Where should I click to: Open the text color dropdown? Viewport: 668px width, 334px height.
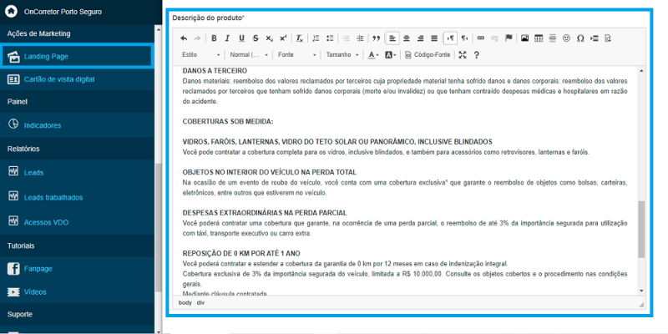373,55
